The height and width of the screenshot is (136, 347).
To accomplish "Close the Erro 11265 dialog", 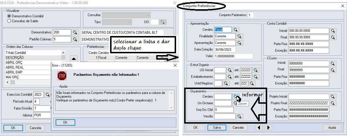I will click(x=175, y=66).
